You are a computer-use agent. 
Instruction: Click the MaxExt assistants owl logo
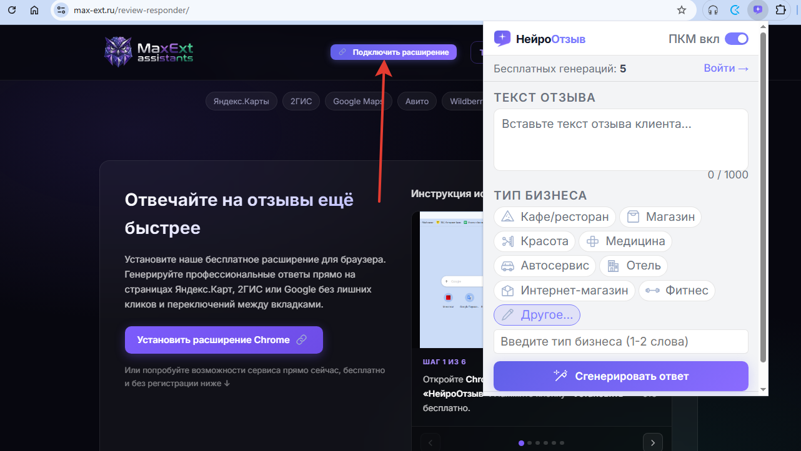coord(149,52)
